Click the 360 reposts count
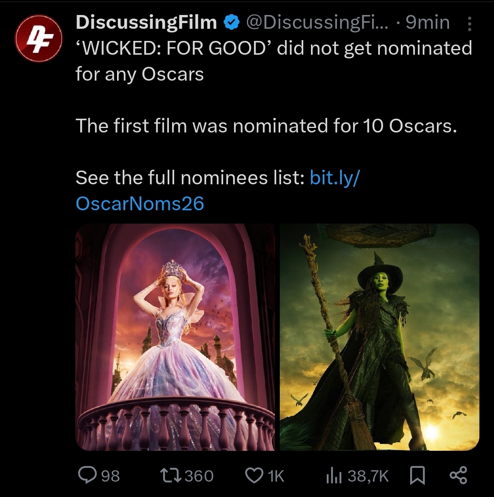This screenshot has width=494, height=497. point(199,476)
